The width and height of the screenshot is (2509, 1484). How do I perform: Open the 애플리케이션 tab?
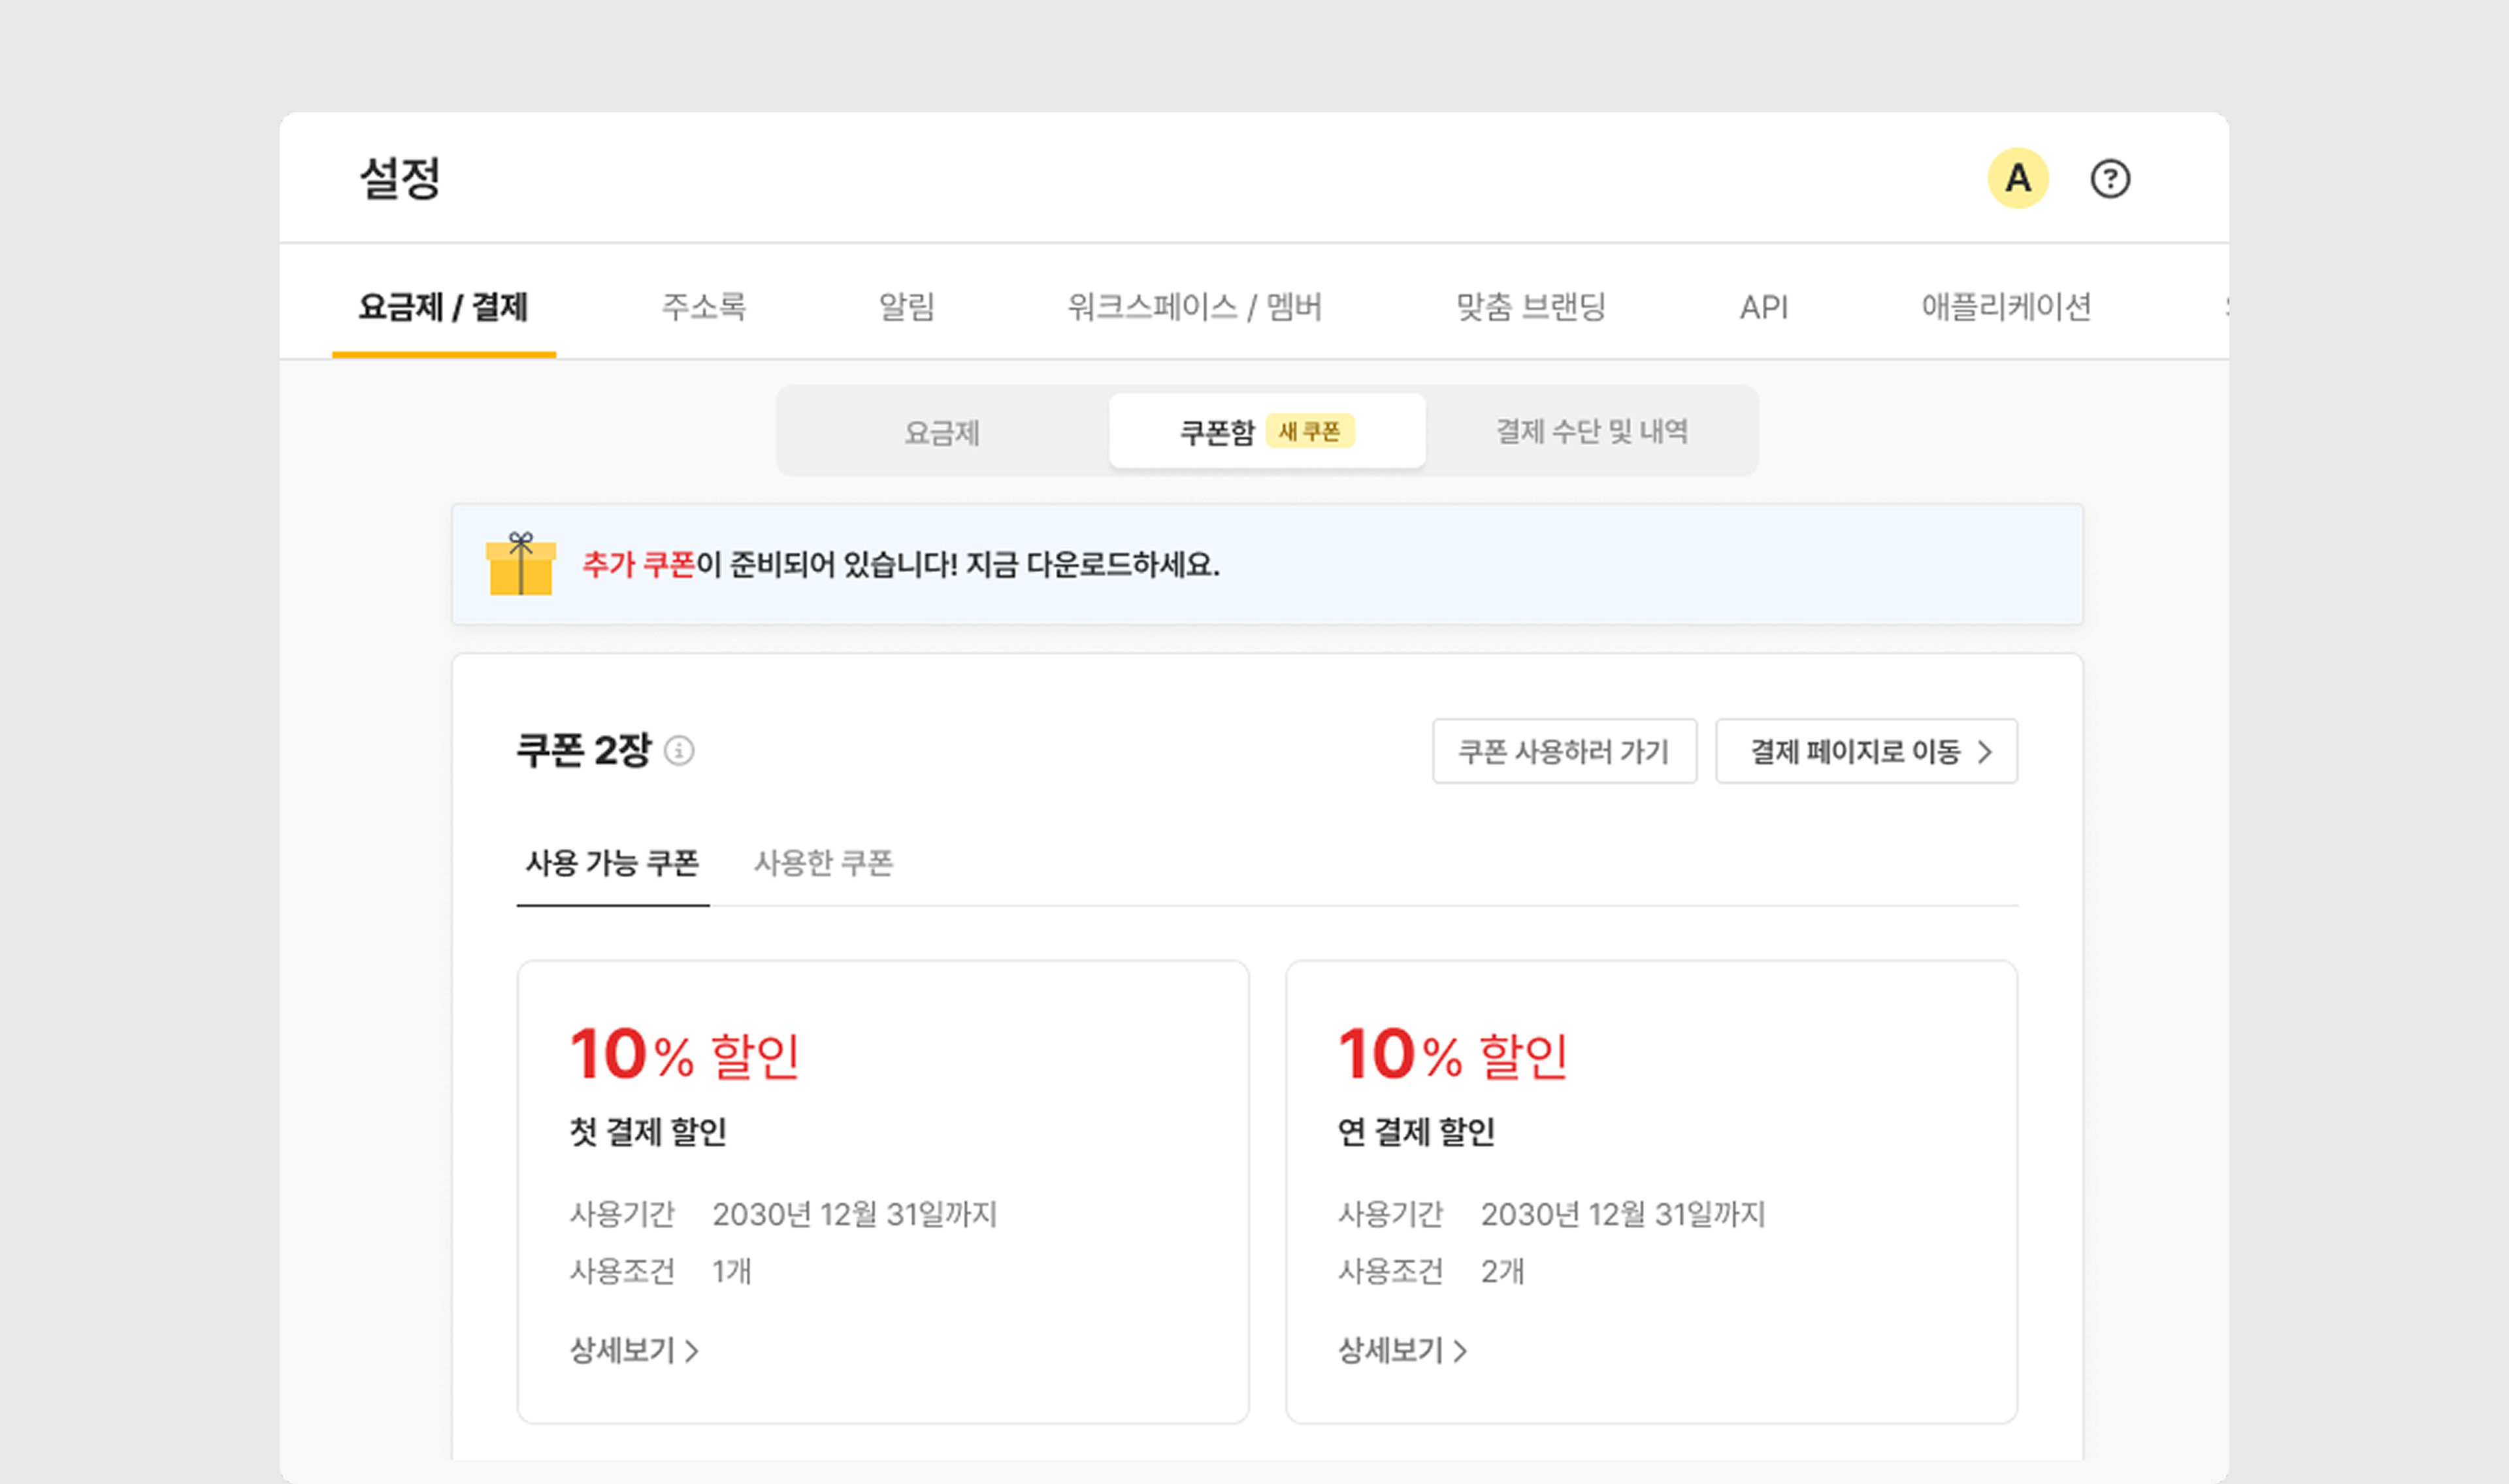pyautogui.click(x=2005, y=306)
